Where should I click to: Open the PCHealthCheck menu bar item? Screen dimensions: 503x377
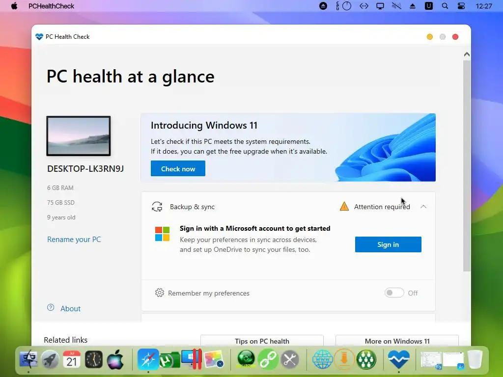[51, 6]
